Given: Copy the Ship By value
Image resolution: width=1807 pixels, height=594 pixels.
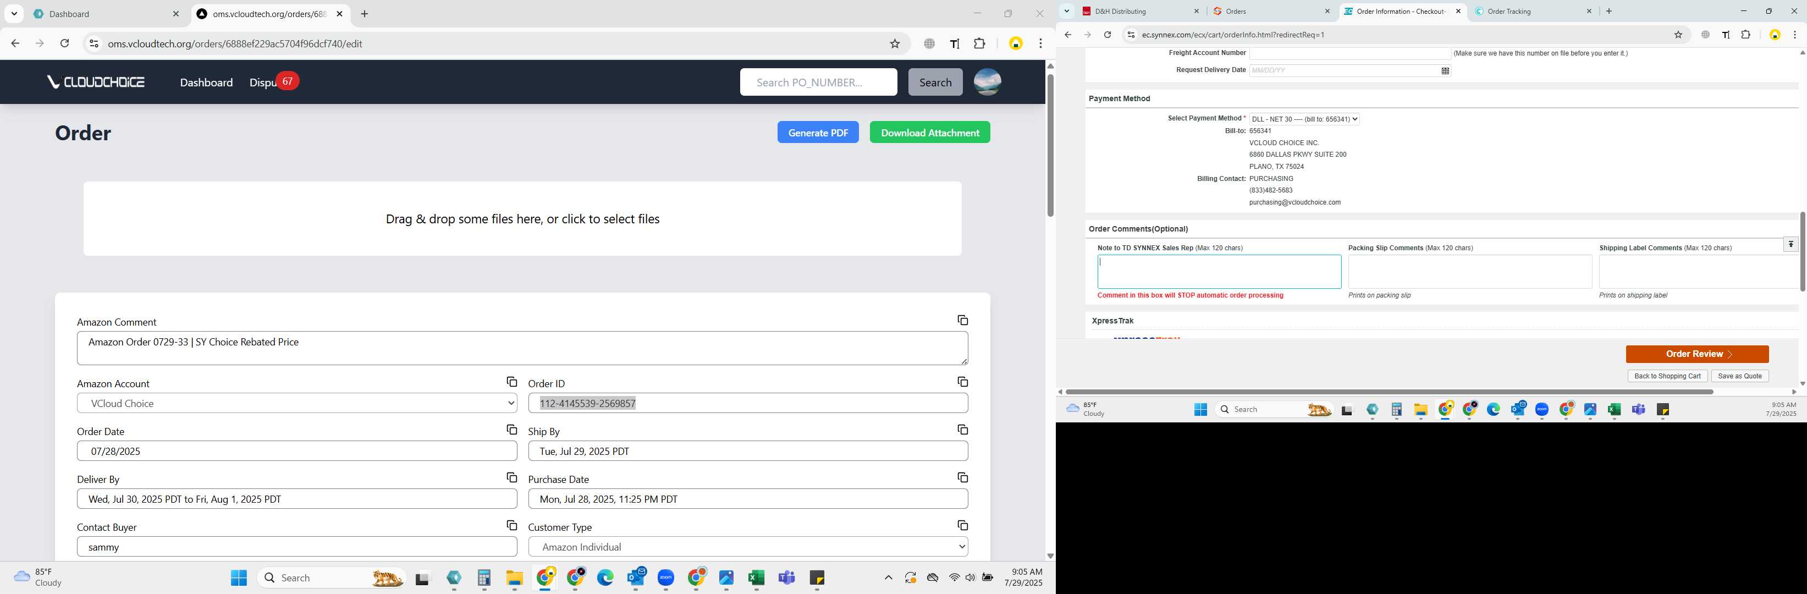Looking at the screenshot, I should pos(962,430).
